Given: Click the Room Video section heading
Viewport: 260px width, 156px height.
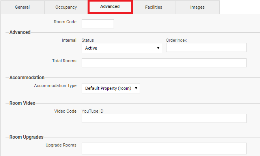Looking at the screenshot, I should pos(22,103).
